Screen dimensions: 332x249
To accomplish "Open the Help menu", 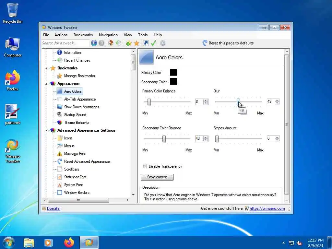I will [158, 35].
